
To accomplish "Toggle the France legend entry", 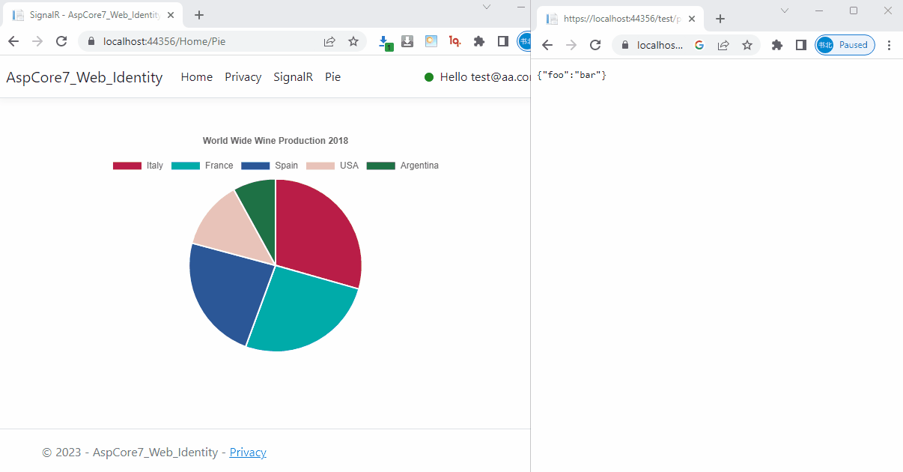I will click(202, 165).
